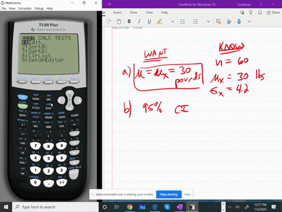Image resolution: width=282 pixels, height=212 pixels.
Task: Add a To Do tag
Action: 219,21
